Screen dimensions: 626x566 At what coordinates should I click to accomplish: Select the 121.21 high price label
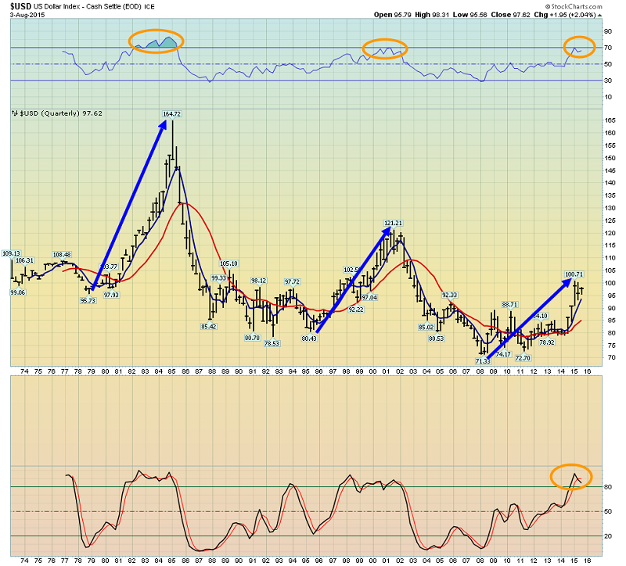tap(393, 224)
